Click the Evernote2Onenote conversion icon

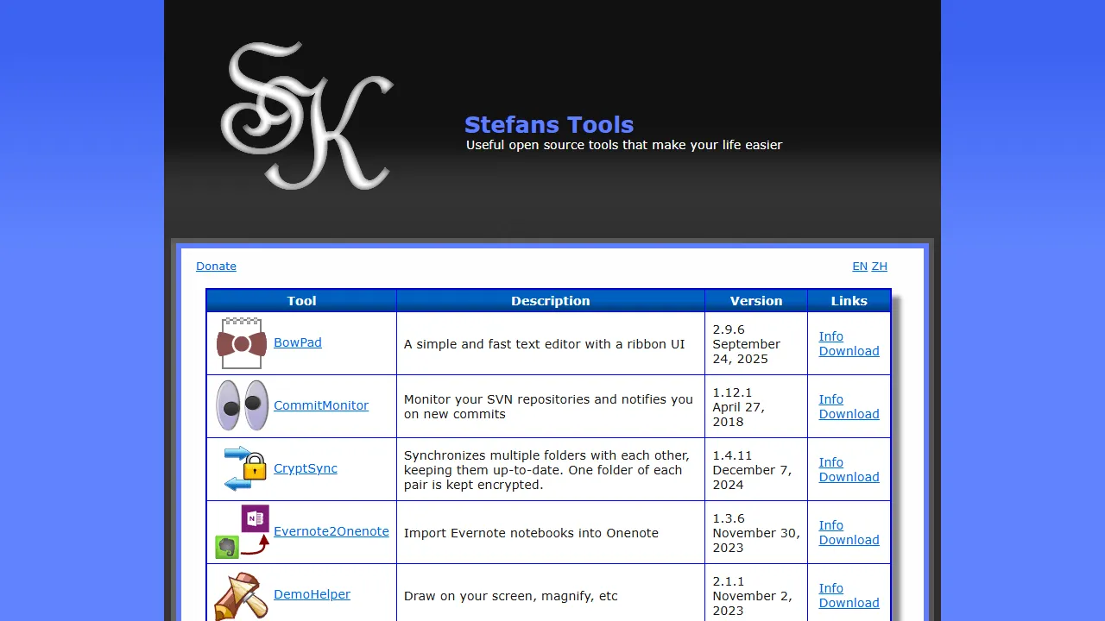241,531
